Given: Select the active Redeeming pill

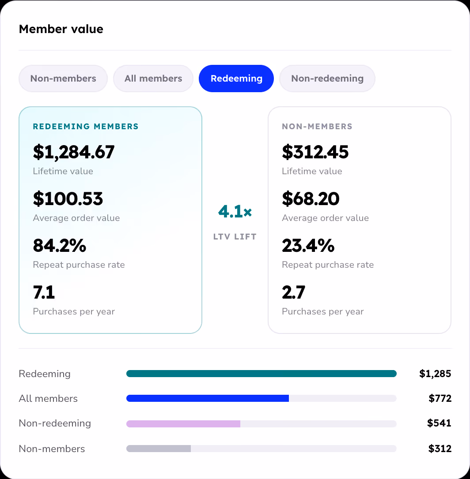Looking at the screenshot, I should 236,79.
